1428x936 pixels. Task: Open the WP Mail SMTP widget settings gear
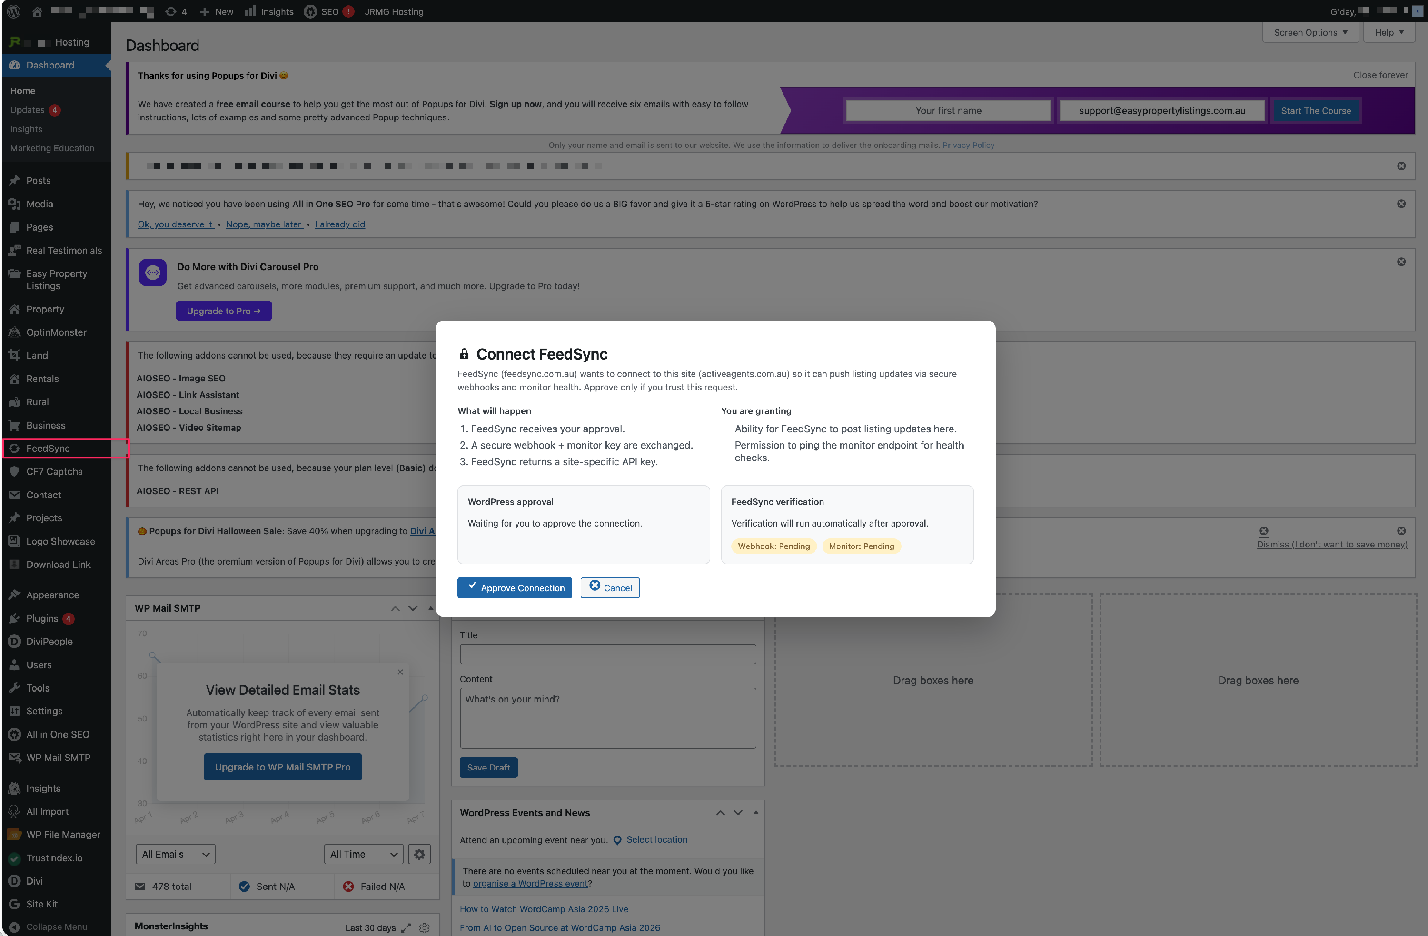(419, 854)
